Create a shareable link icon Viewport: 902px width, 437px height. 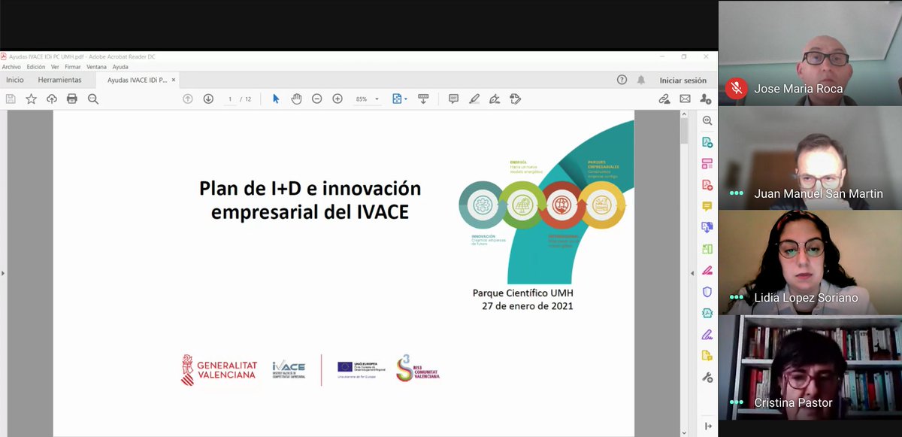pos(664,99)
